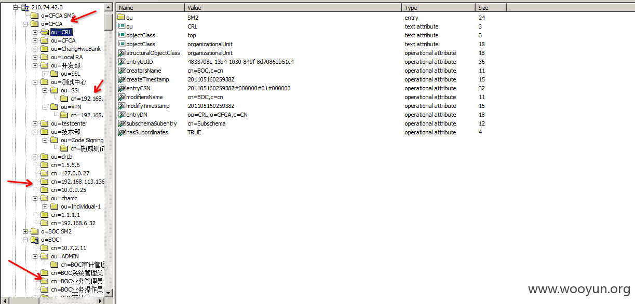635x304 pixels.
Task: Click the subschemaSubentry attribute icon
Action: 121,123
